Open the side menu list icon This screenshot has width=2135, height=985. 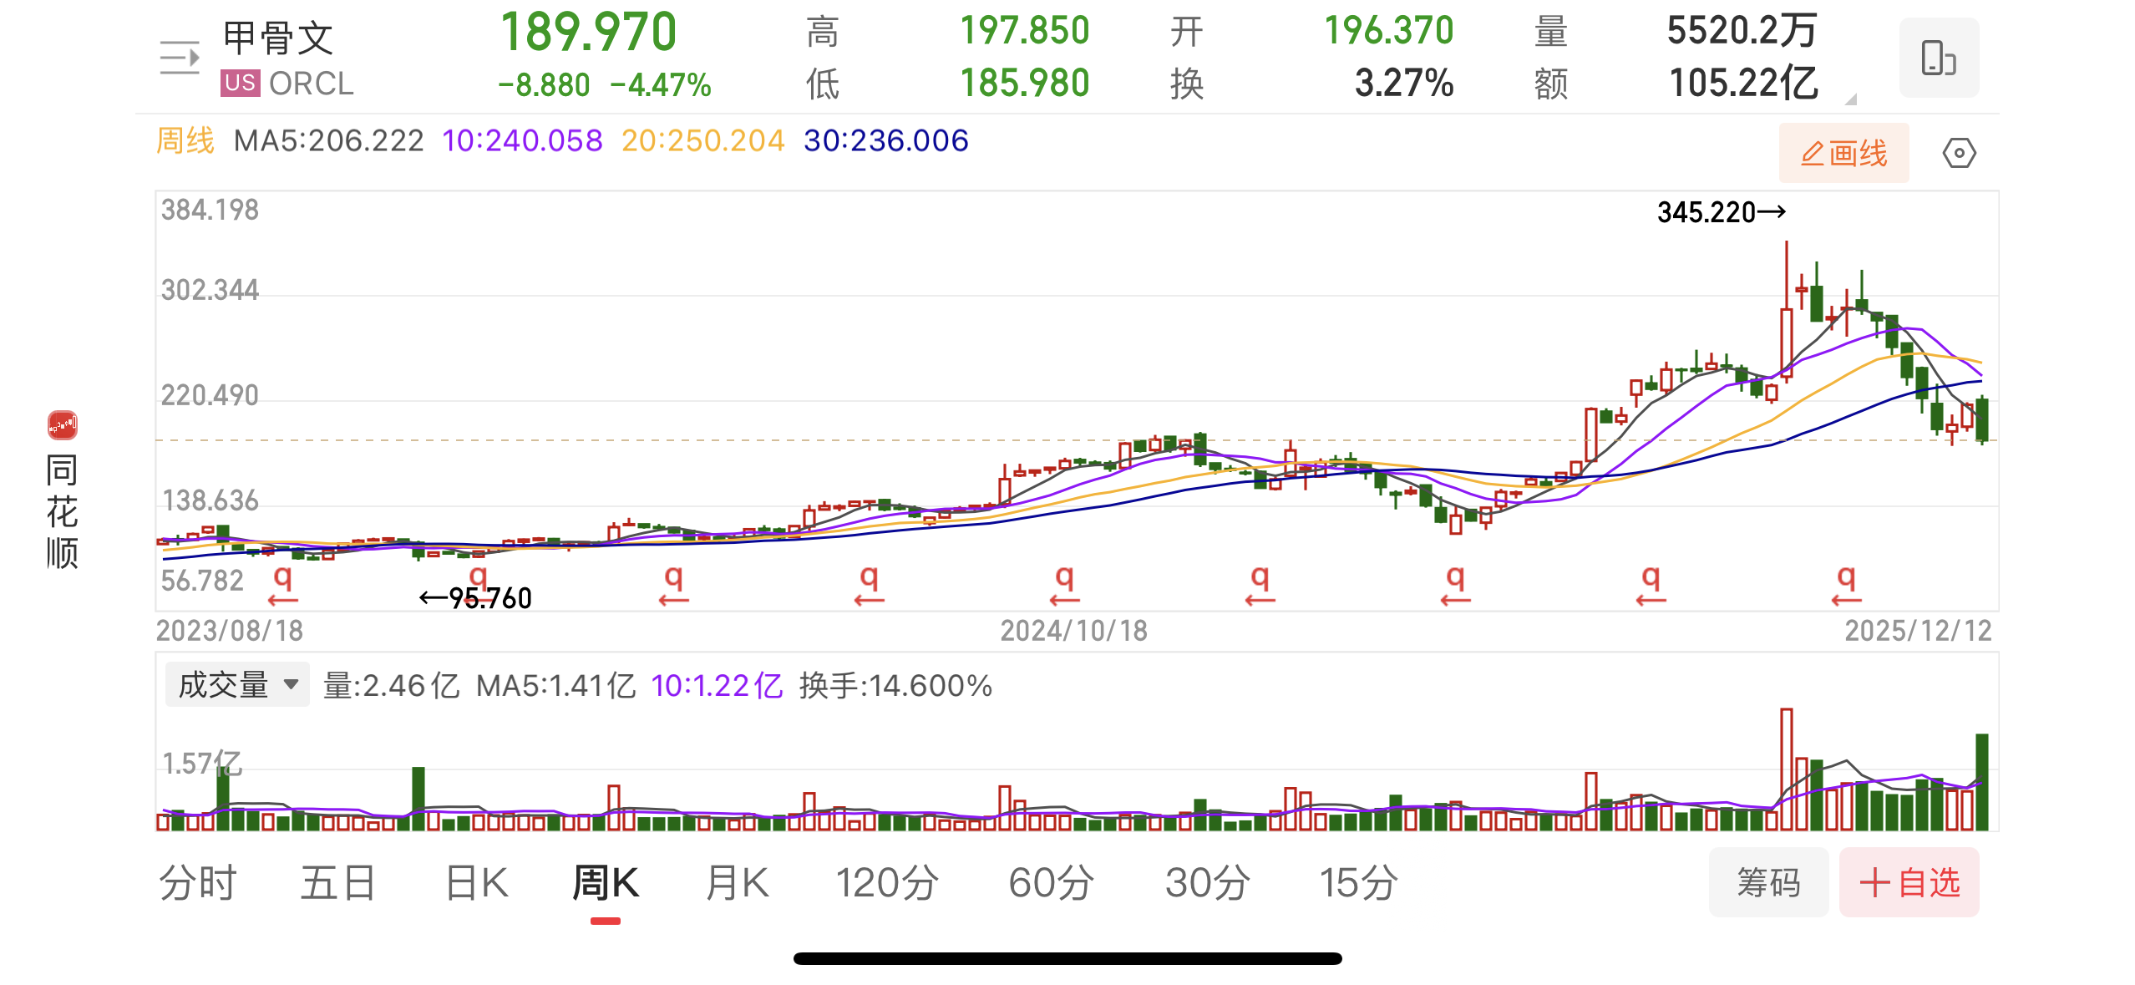[179, 58]
